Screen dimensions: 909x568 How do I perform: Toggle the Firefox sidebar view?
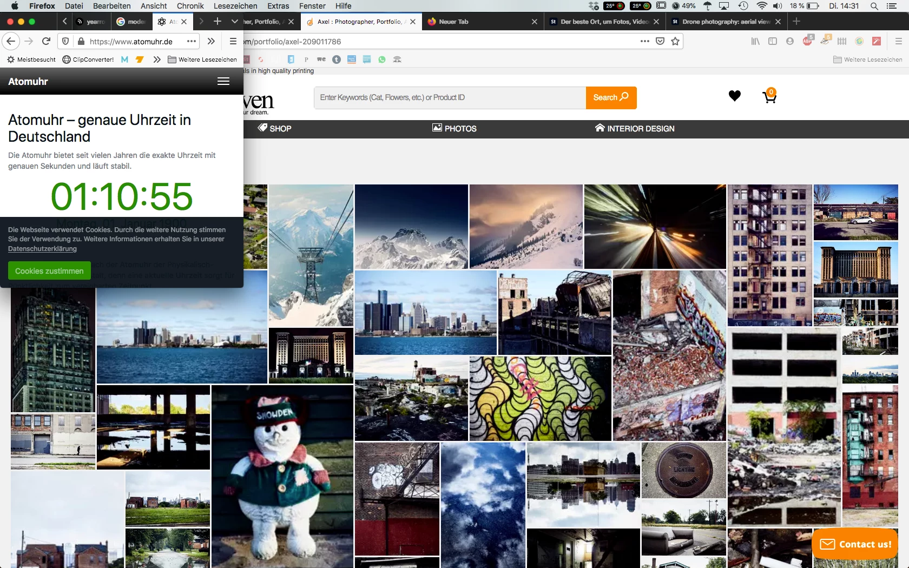pos(773,41)
